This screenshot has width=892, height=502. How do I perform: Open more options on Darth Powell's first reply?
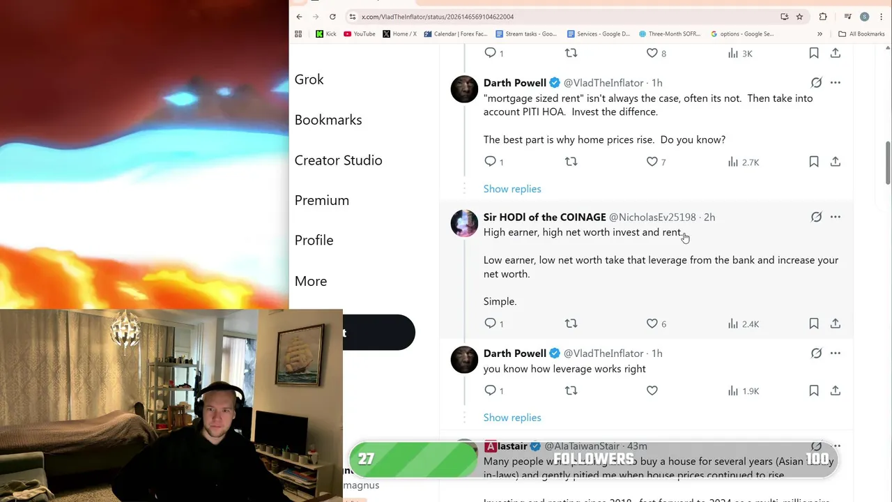click(x=835, y=82)
